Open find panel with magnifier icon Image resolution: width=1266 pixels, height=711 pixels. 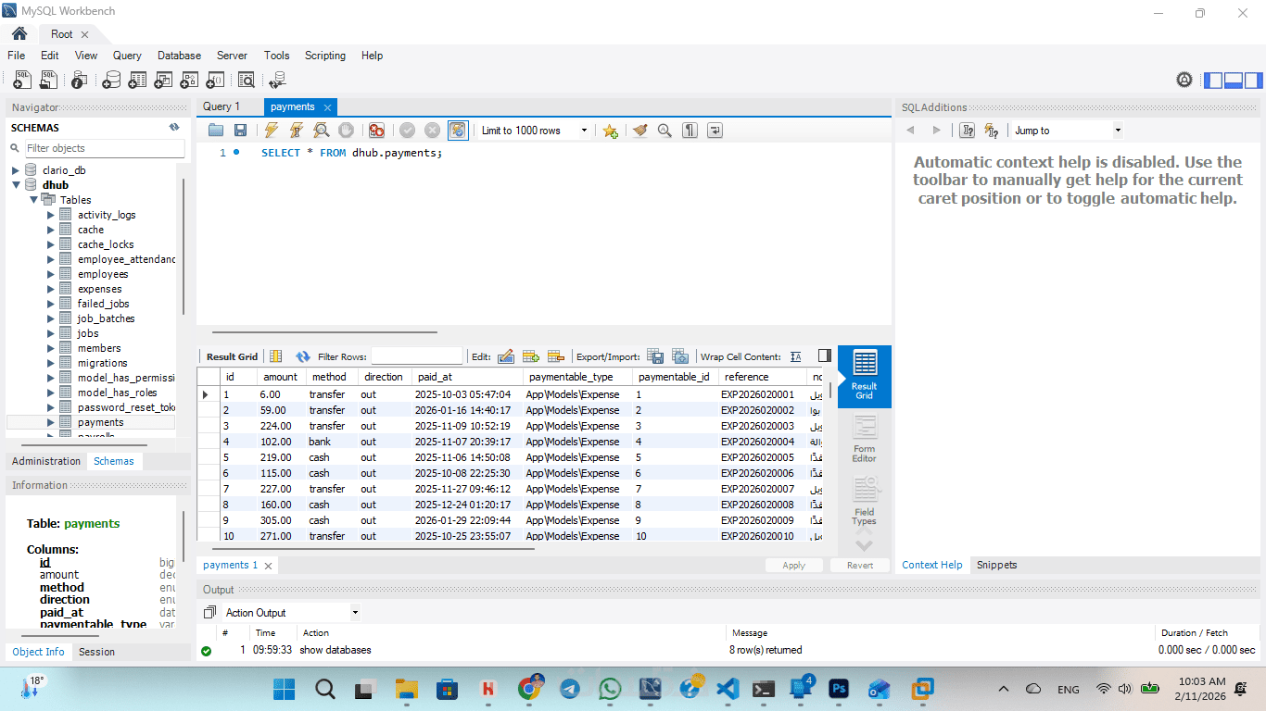click(x=665, y=131)
